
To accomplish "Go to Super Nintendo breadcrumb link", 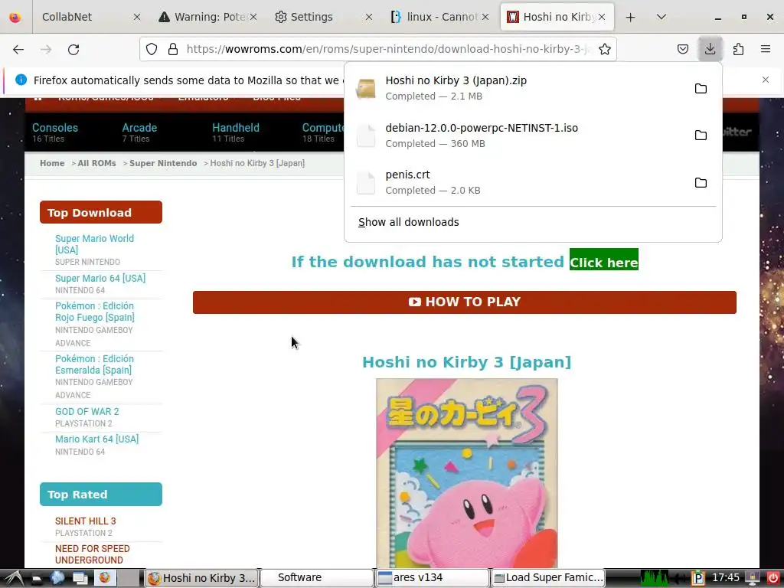I will click(x=163, y=164).
